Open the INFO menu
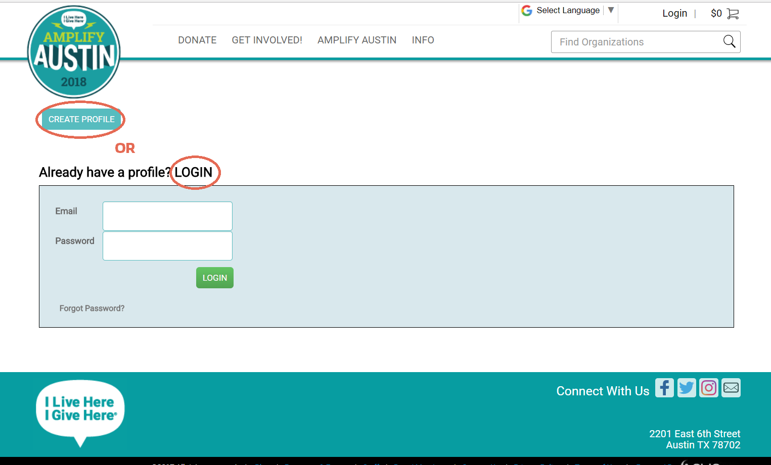This screenshot has width=771, height=465. click(423, 40)
